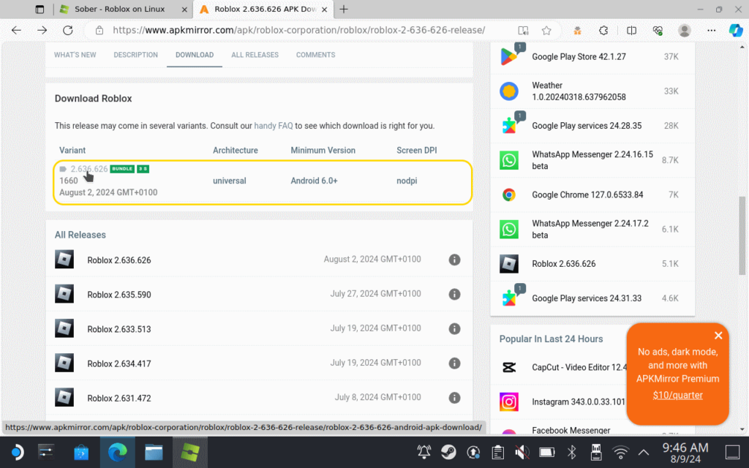
Task: Reload the current page
Action: (x=68, y=30)
